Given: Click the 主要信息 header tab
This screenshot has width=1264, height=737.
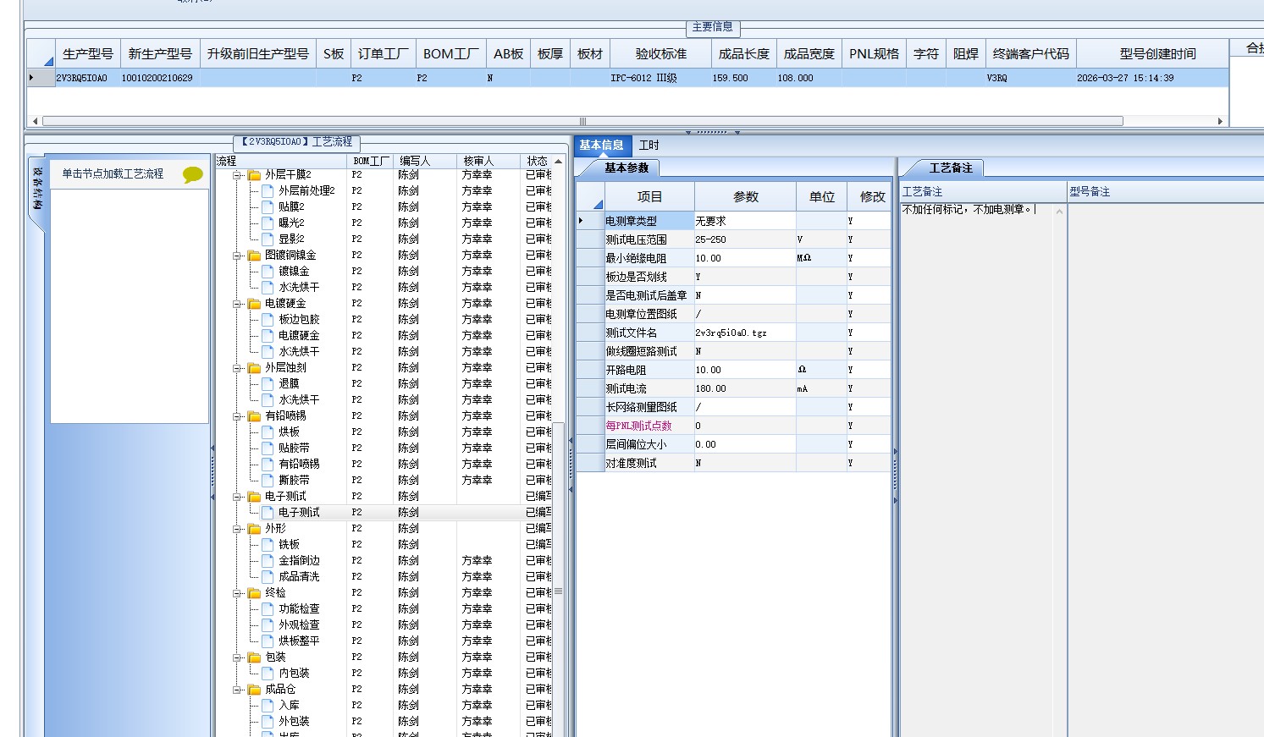Looking at the screenshot, I should (x=713, y=27).
